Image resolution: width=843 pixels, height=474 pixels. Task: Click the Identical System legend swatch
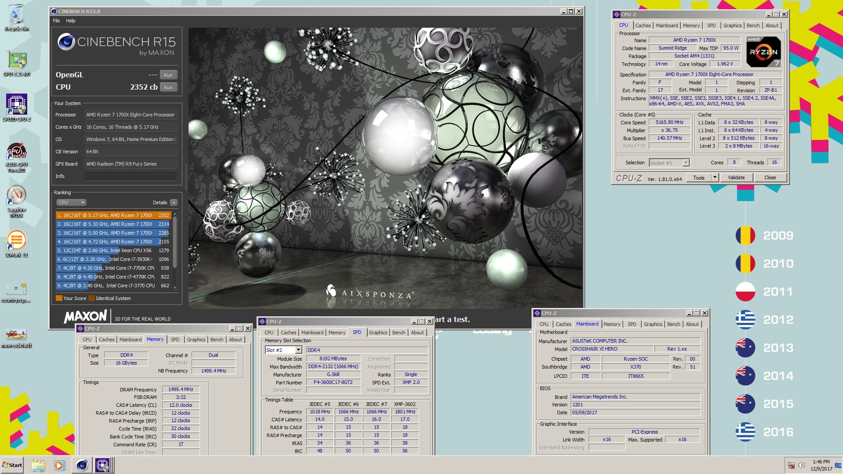[x=91, y=298]
